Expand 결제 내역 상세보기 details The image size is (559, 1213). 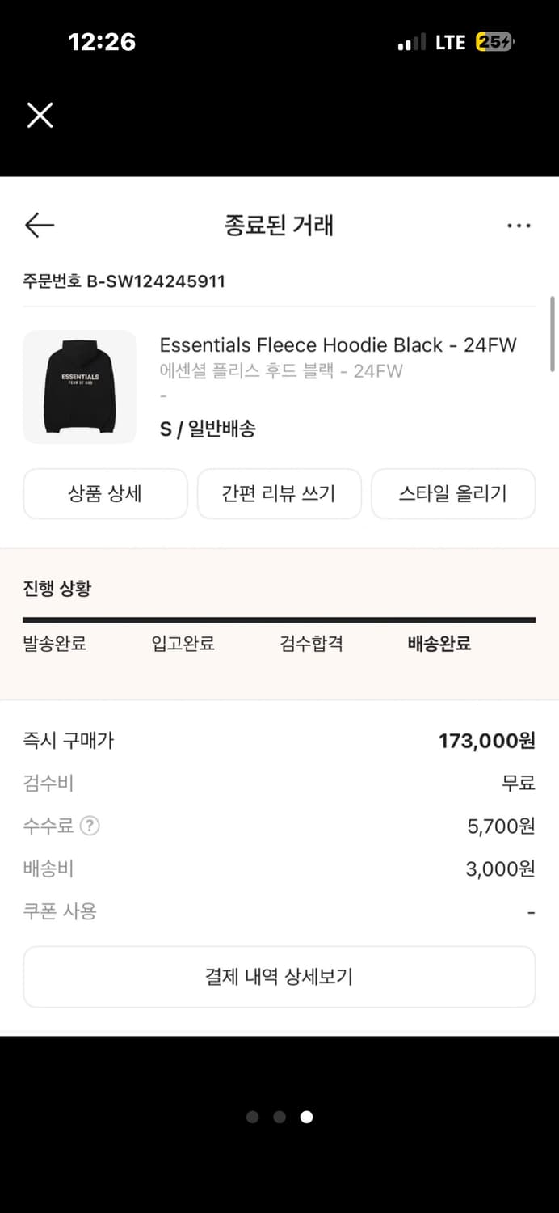(279, 976)
